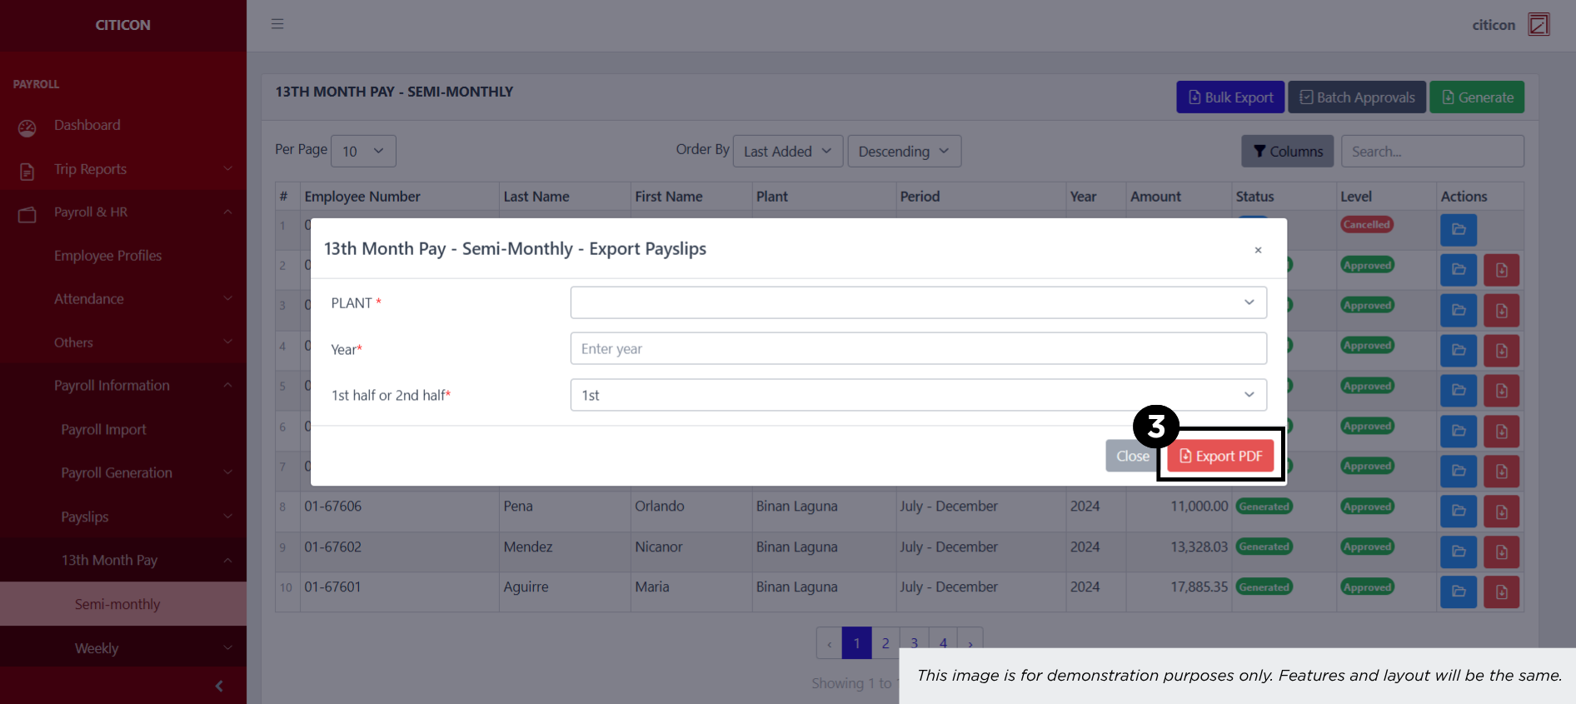Click the citicon profile avatar icon
This screenshot has width=1576, height=704.
tap(1539, 24)
